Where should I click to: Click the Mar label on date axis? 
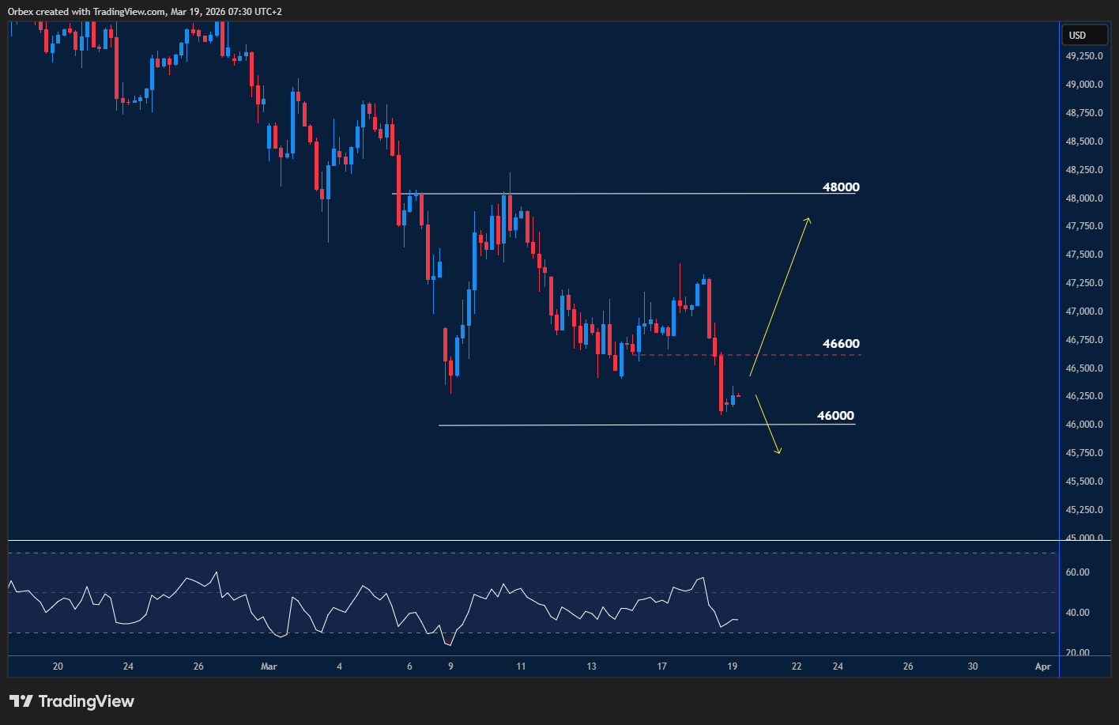click(x=269, y=666)
